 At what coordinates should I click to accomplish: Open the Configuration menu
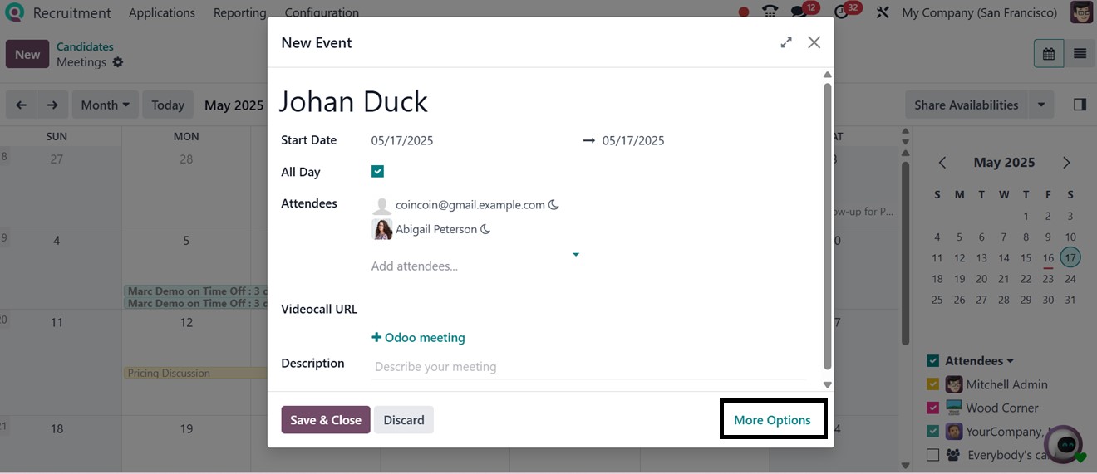pyautogui.click(x=322, y=12)
